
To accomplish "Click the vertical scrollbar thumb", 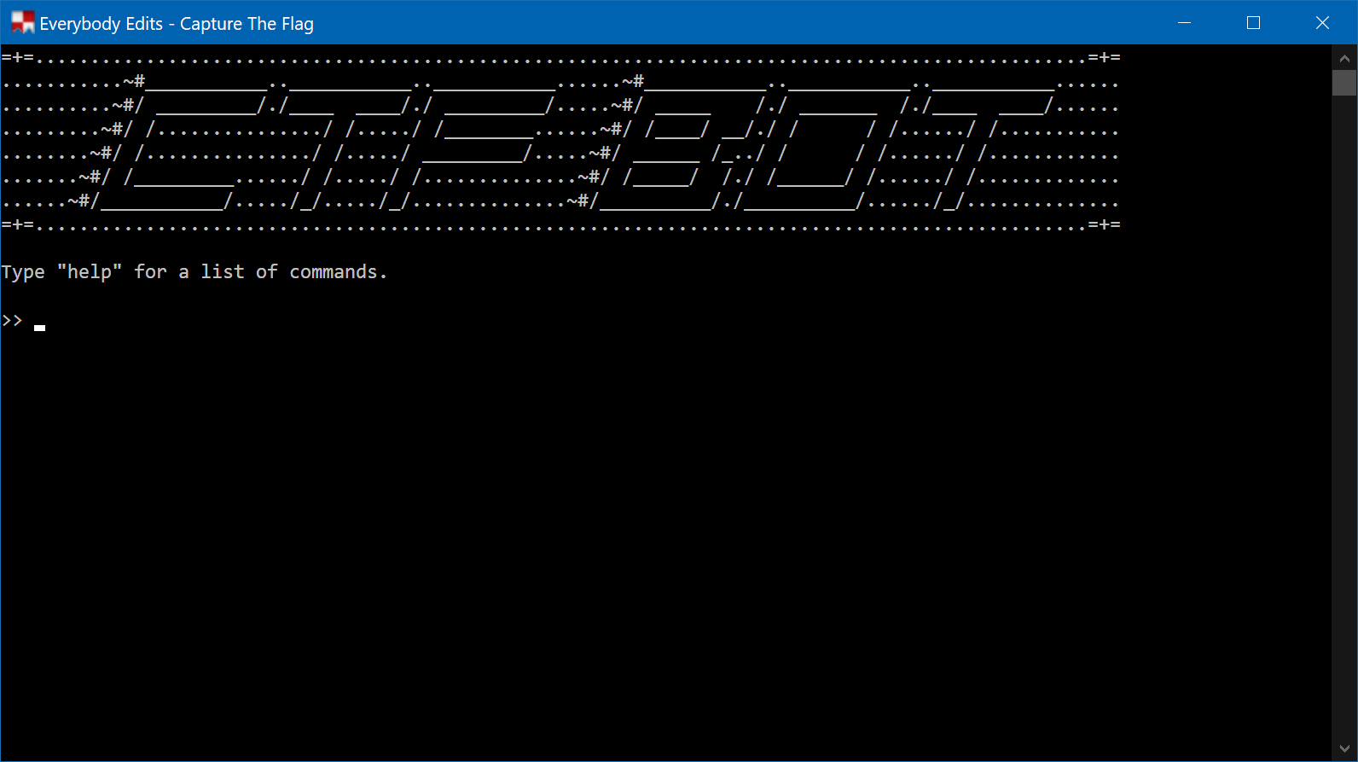I will (x=1344, y=83).
